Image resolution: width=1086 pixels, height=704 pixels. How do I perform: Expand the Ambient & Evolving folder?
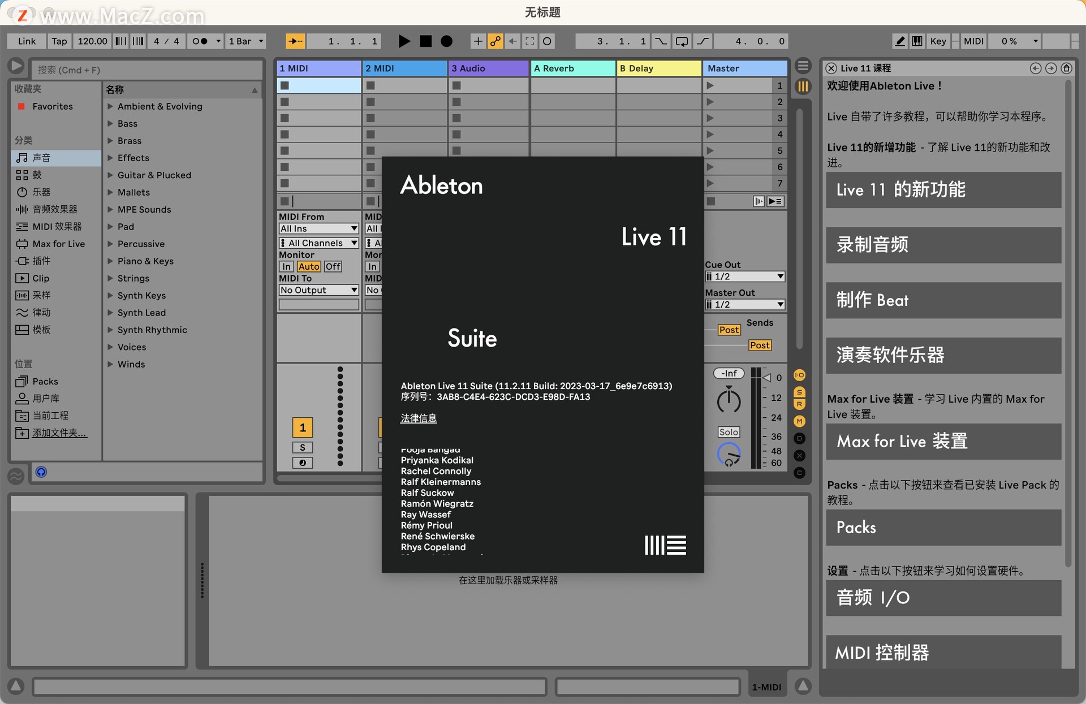pyautogui.click(x=110, y=106)
